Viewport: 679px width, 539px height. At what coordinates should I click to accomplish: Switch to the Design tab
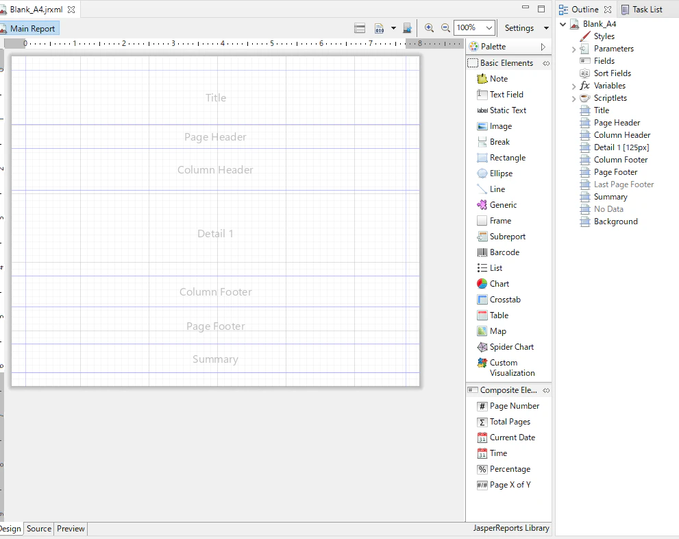pyautogui.click(x=11, y=529)
